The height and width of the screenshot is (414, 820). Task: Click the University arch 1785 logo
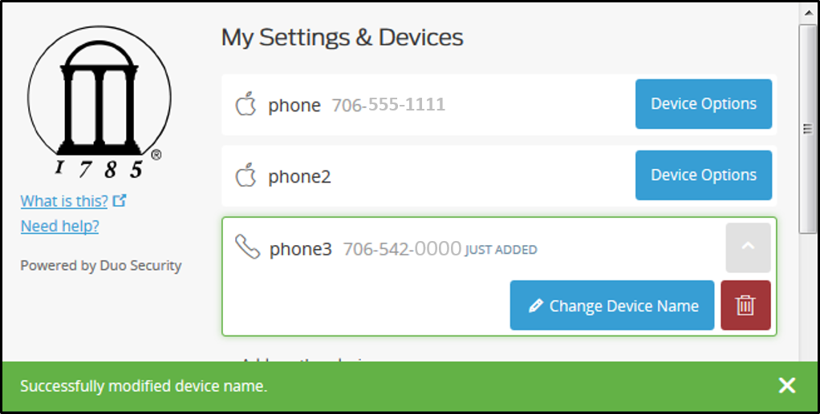pos(99,102)
